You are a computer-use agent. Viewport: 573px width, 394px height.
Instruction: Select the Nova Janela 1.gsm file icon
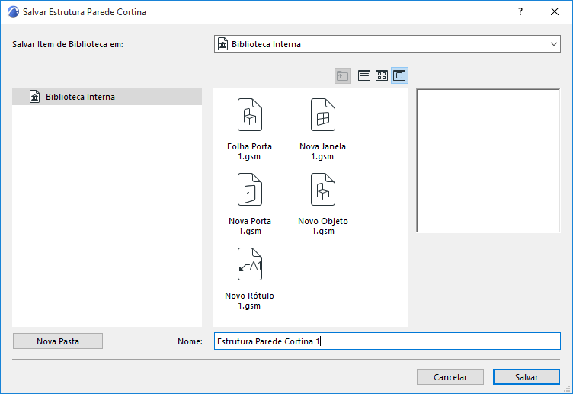322,115
